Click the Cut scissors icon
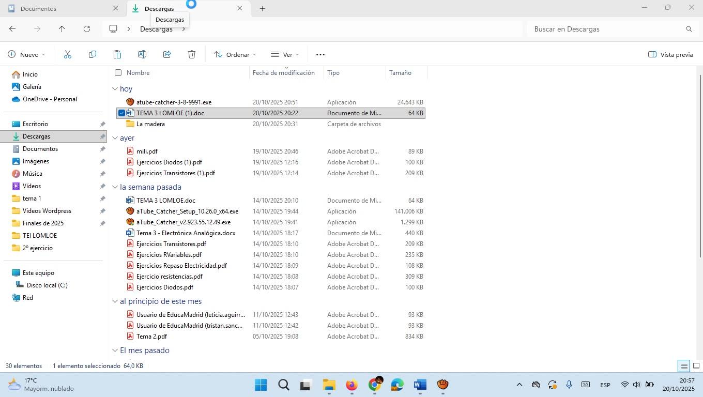This screenshot has height=397, width=703. [x=68, y=54]
